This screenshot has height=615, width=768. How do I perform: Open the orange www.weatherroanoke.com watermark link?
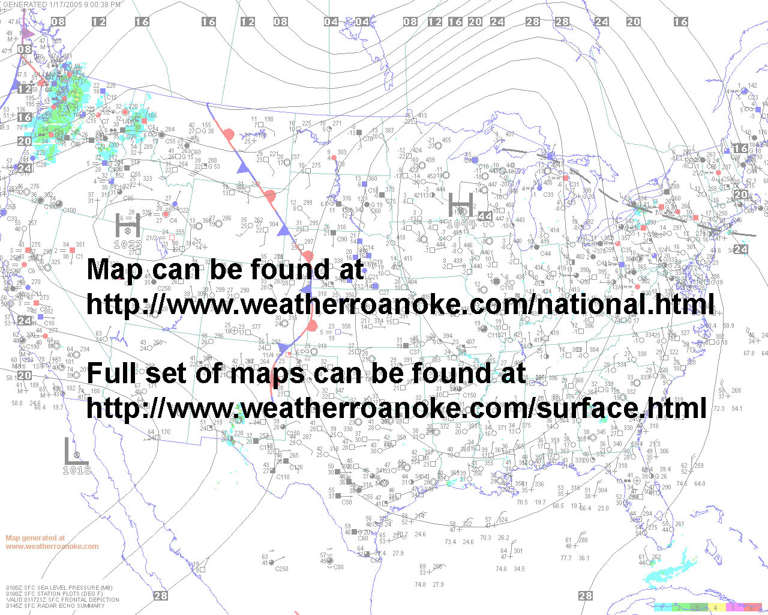52,547
